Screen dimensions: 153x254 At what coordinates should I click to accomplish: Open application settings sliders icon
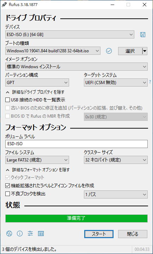tap(30, 234)
